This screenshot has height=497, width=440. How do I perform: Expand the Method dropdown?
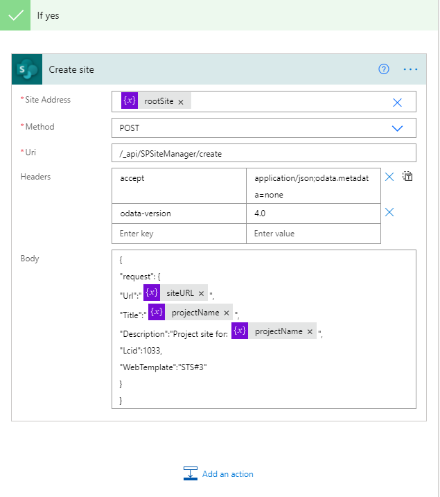click(x=397, y=128)
